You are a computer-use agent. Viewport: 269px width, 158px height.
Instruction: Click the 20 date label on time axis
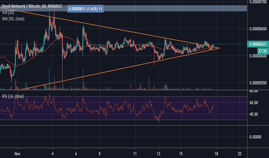click(x=240, y=154)
